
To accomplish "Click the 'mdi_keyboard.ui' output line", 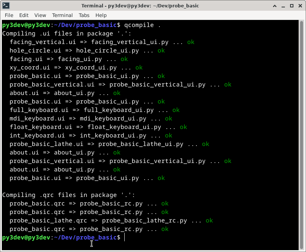I will tap(91, 119).
